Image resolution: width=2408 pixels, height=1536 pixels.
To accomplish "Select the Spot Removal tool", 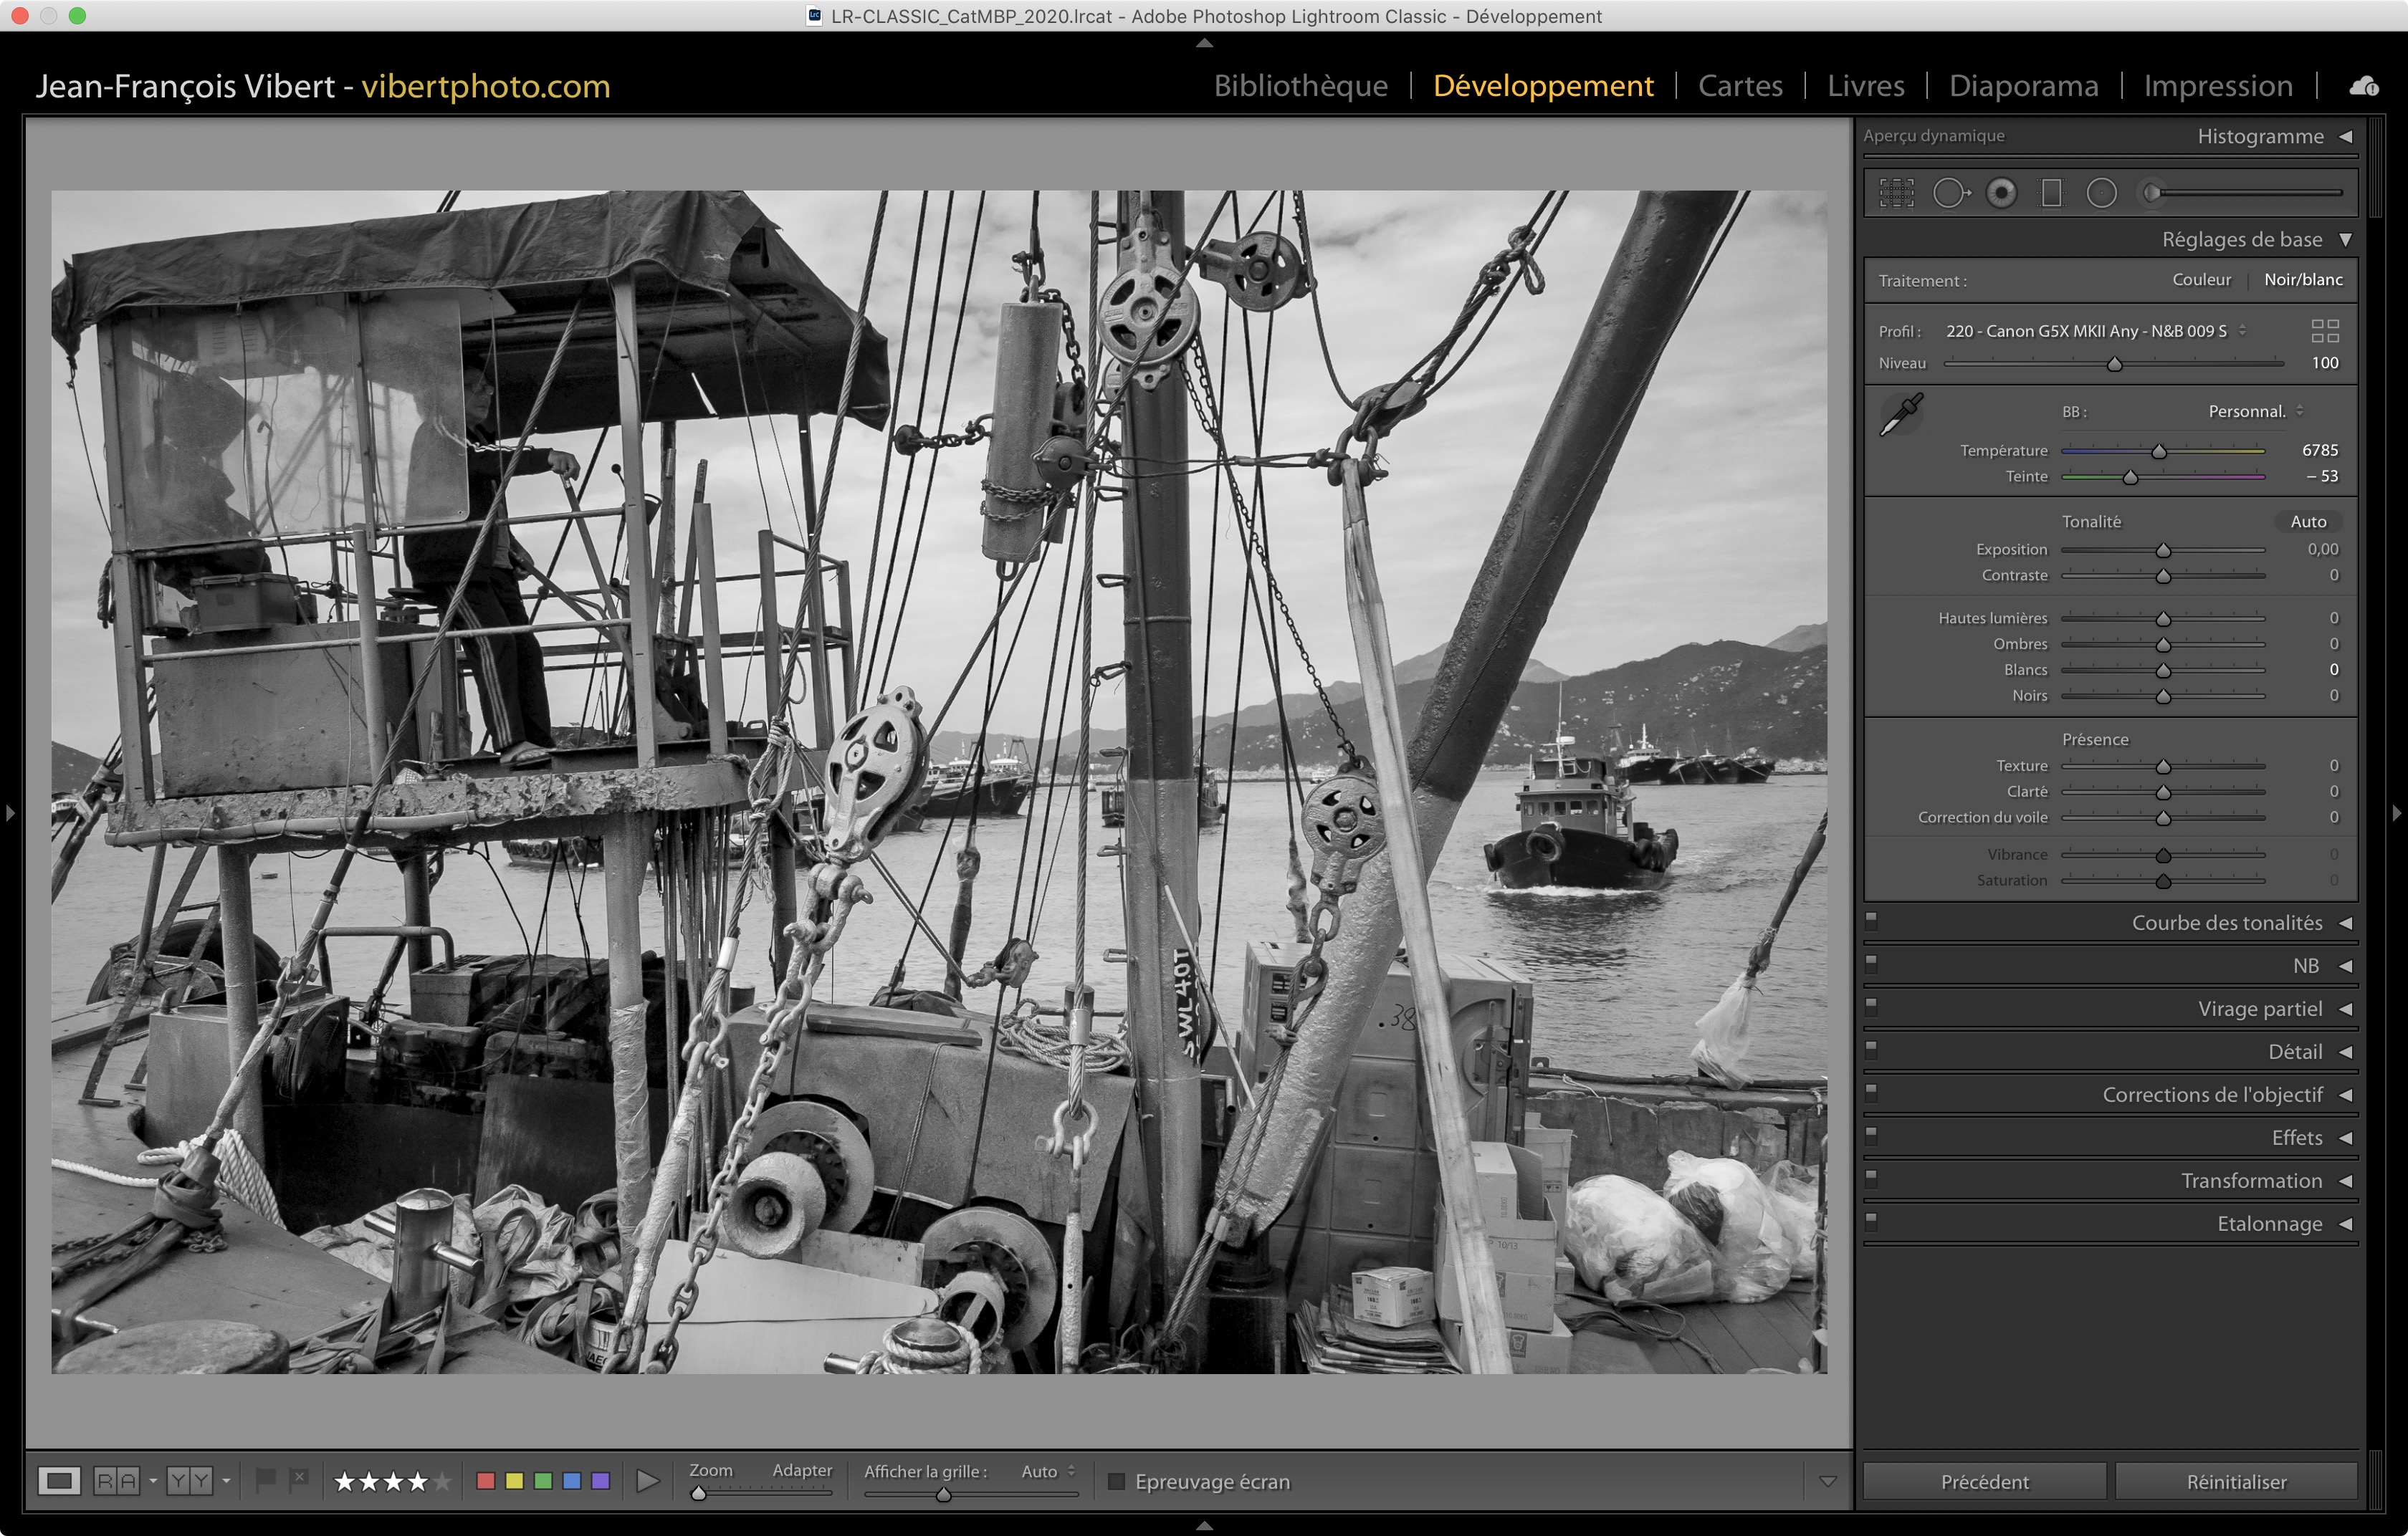I will tap(1950, 193).
